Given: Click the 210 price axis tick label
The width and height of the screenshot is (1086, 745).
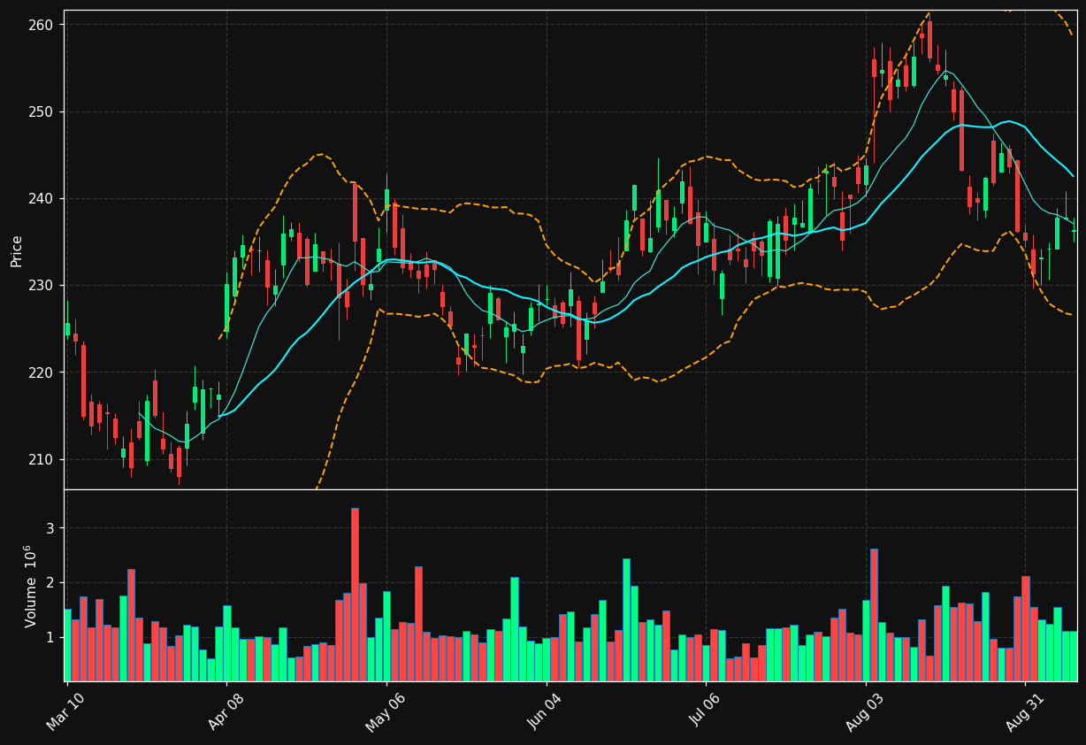Looking at the screenshot, I should [41, 459].
